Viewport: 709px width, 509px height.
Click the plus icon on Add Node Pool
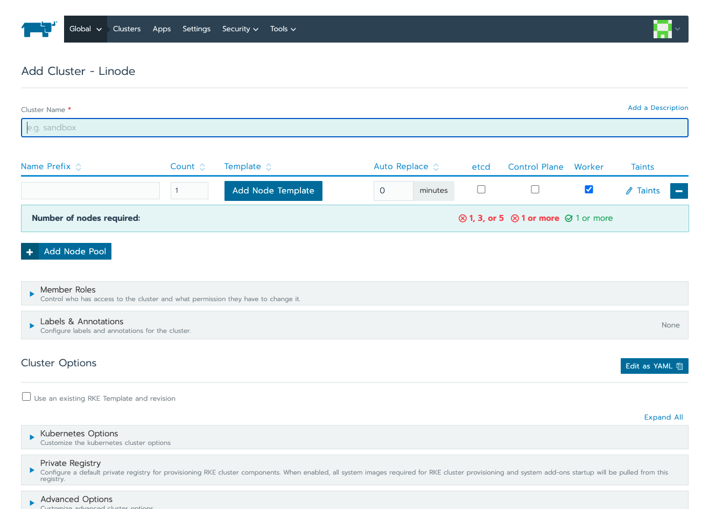(x=30, y=251)
